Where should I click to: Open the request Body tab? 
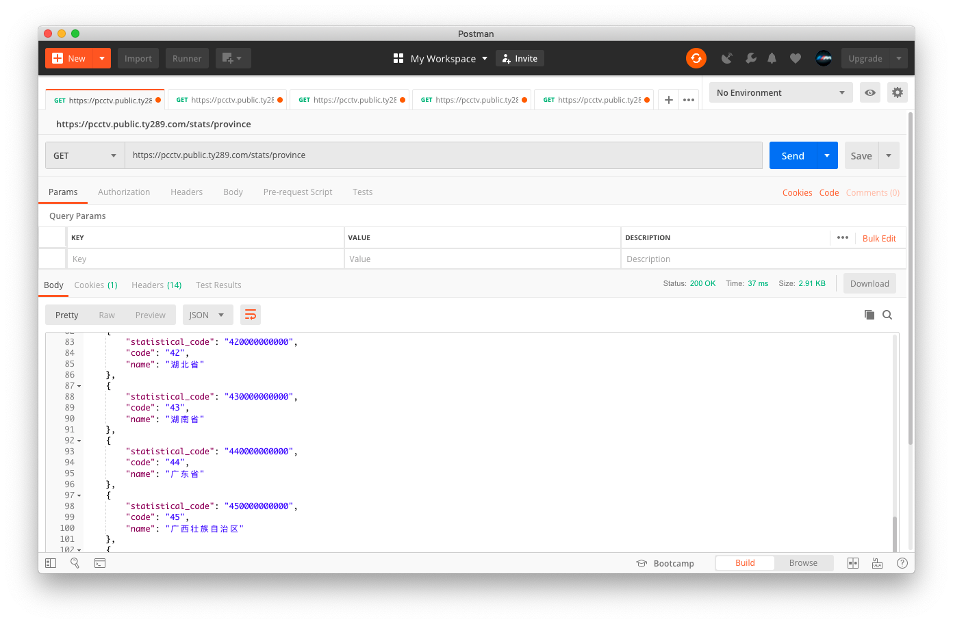[x=233, y=192]
